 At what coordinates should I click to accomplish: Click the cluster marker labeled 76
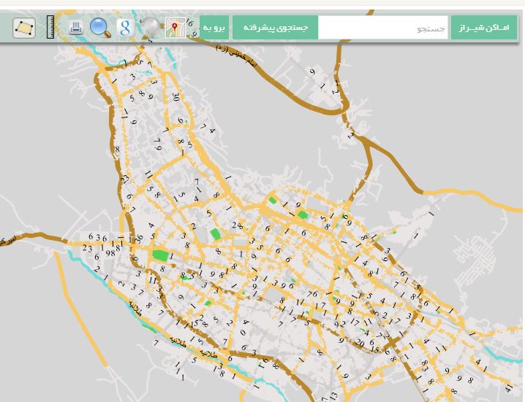click(x=312, y=294)
